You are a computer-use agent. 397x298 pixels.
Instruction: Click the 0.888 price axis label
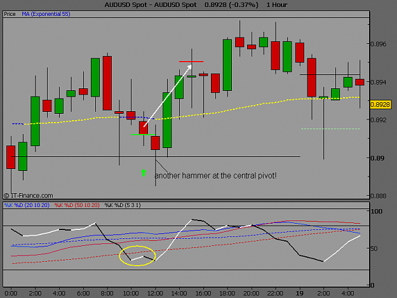click(x=379, y=196)
